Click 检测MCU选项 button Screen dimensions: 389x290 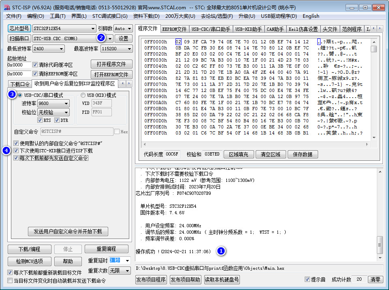(x=30, y=261)
